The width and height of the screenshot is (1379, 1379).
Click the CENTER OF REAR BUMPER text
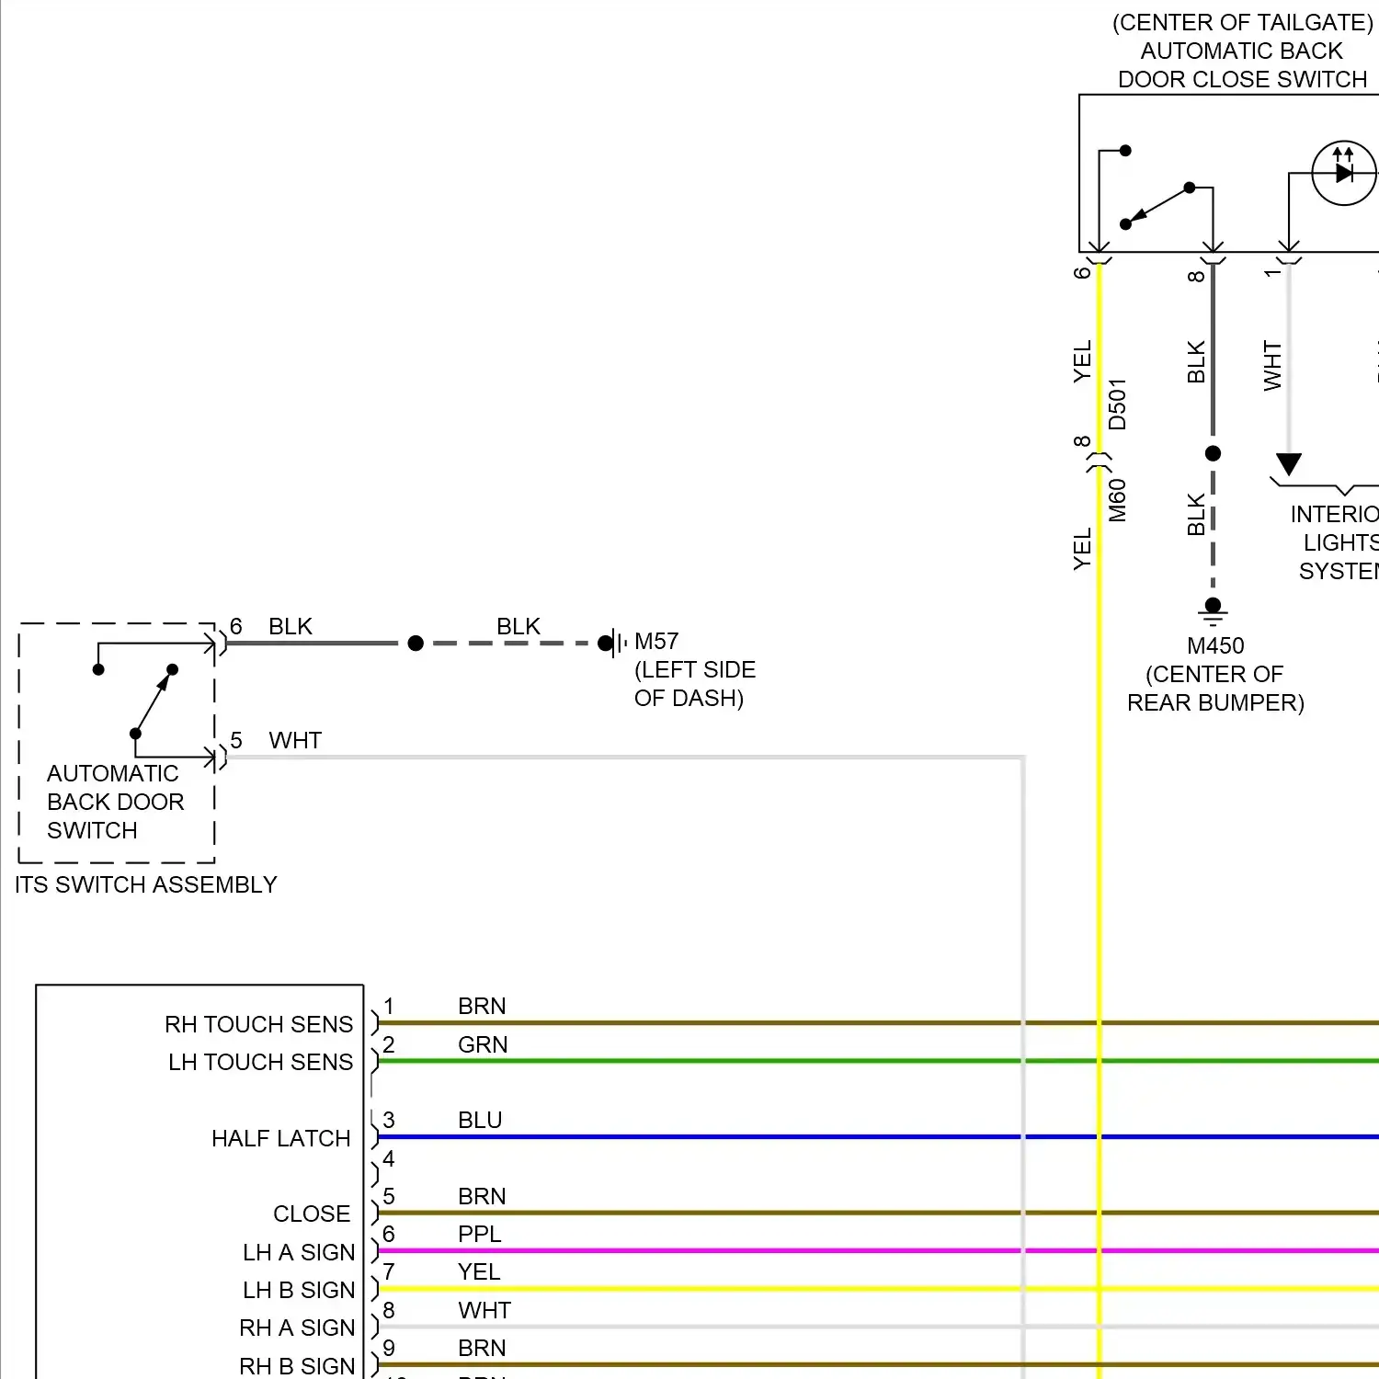coord(1215,688)
